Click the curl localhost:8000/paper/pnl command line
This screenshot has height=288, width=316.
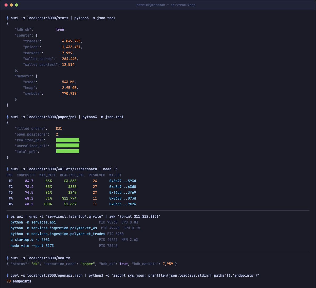pyautogui.click(x=65, y=117)
